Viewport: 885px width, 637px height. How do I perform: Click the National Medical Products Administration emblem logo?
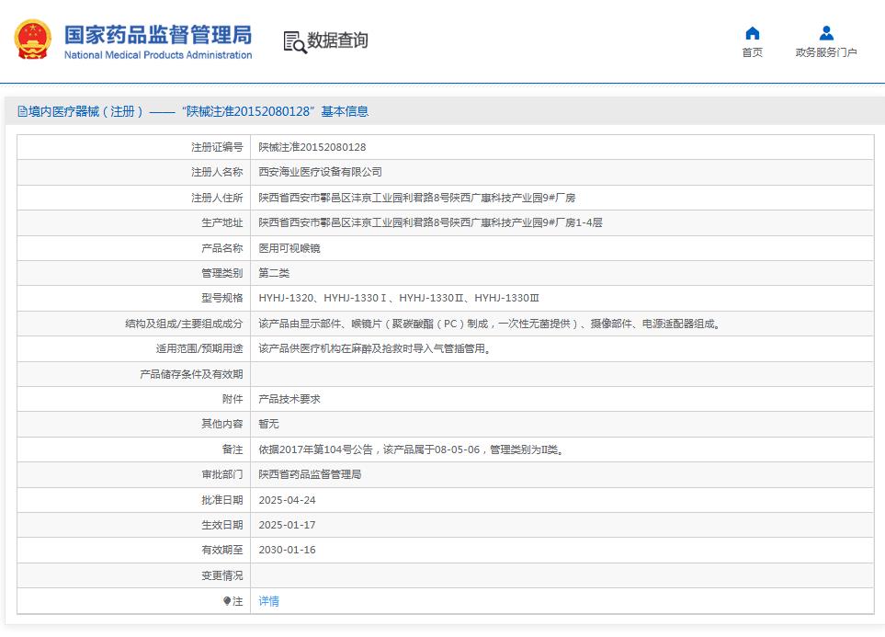(x=31, y=39)
